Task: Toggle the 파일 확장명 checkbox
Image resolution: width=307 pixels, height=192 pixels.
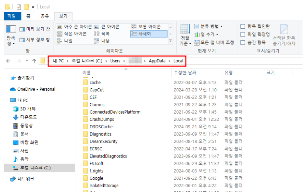Action: coord(243,34)
